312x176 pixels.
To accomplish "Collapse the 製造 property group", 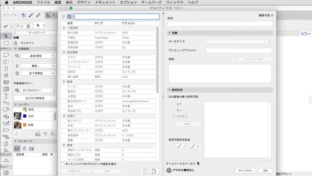I will [x=64, y=82].
